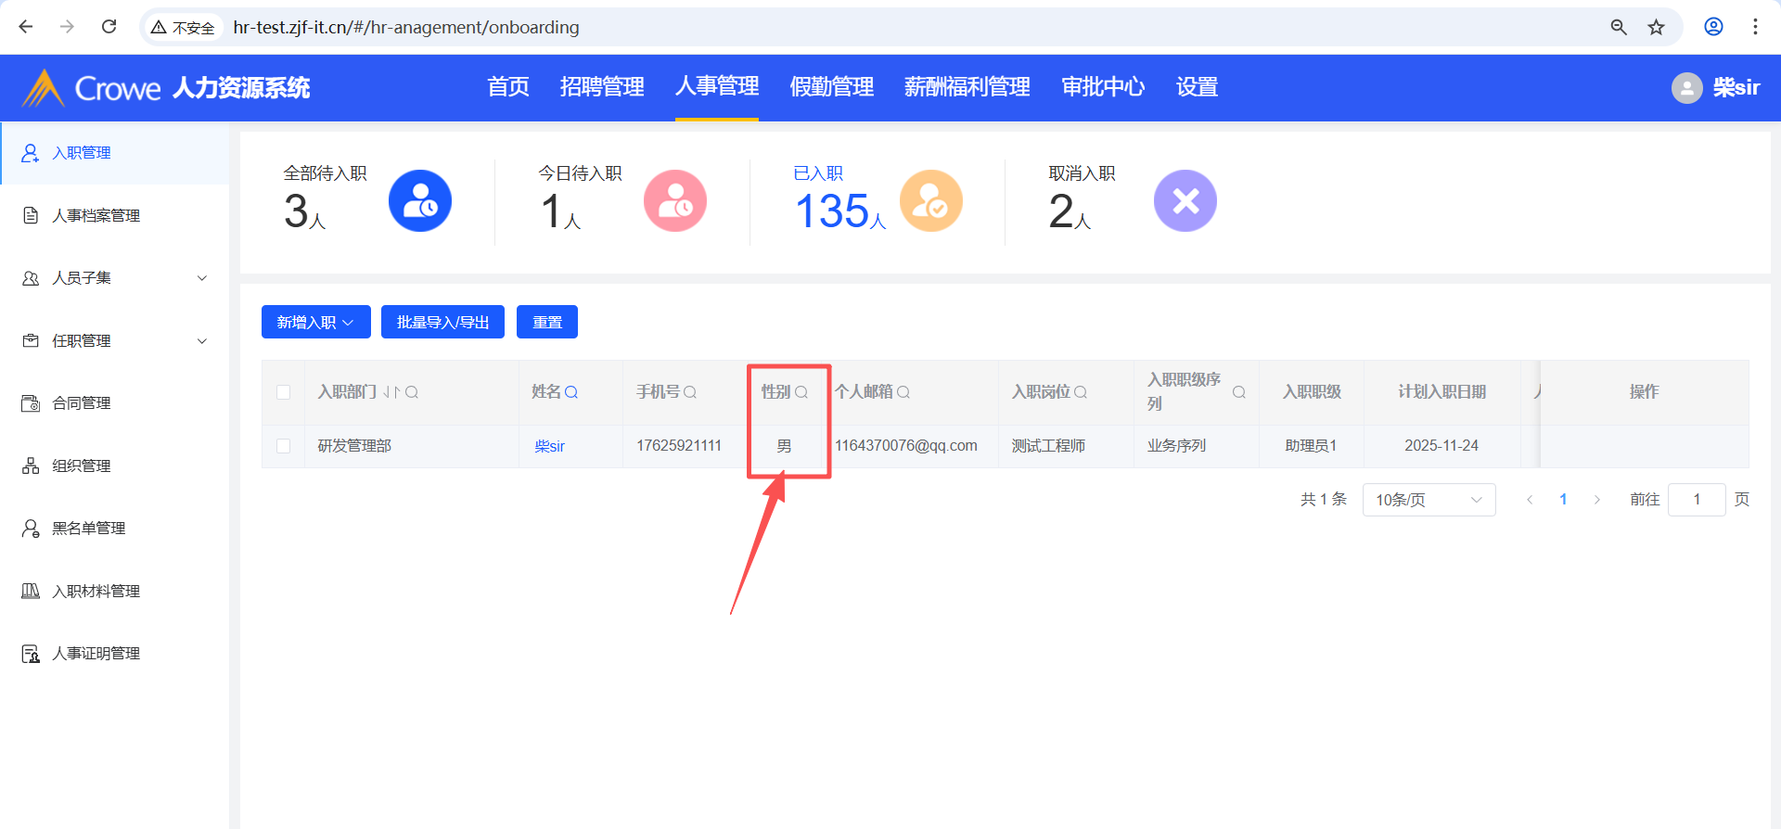Open 招聘管理 in the top navigation
Viewport: 1781px width, 829px height.
[602, 87]
